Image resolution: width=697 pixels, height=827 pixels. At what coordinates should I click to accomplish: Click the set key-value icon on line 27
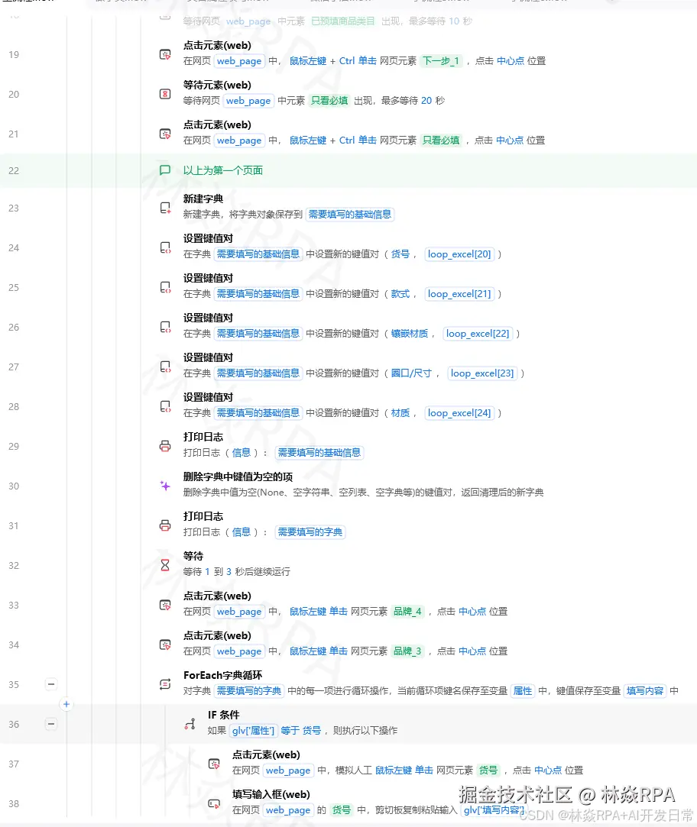(x=165, y=367)
